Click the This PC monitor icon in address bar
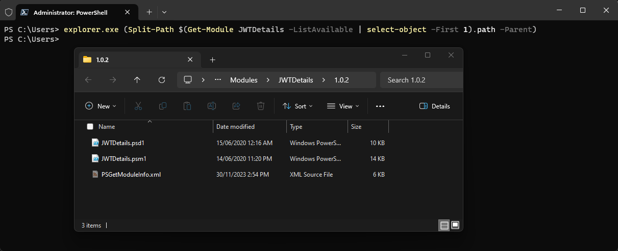 pyautogui.click(x=188, y=80)
